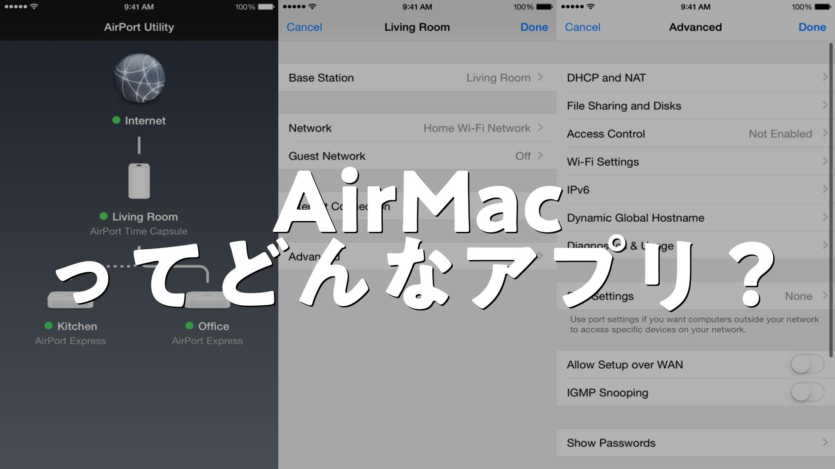Viewport: 835px width, 469px height.
Task: Tap Cancel on the Living Room screen
Action: tap(304, 27)
